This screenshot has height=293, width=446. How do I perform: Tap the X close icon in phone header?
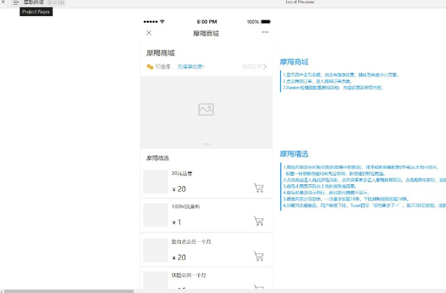coord(149,33)
